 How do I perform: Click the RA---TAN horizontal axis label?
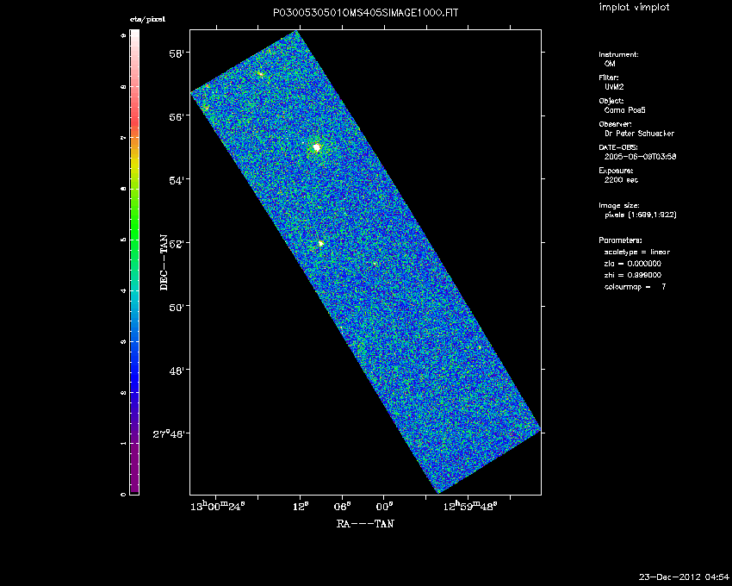365,524
